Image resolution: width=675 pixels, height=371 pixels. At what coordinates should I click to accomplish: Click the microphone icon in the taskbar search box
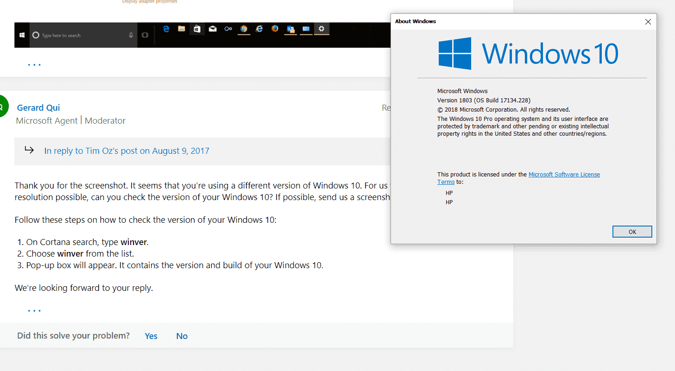pos(131,35)
